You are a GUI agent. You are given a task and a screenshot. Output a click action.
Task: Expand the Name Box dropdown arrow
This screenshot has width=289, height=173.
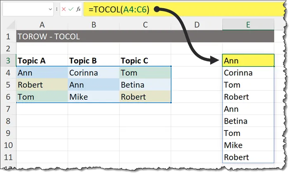click(x=50, y=9)
